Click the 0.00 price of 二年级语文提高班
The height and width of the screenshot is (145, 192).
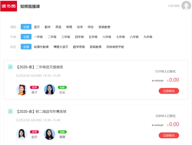[x=174, y=80]
